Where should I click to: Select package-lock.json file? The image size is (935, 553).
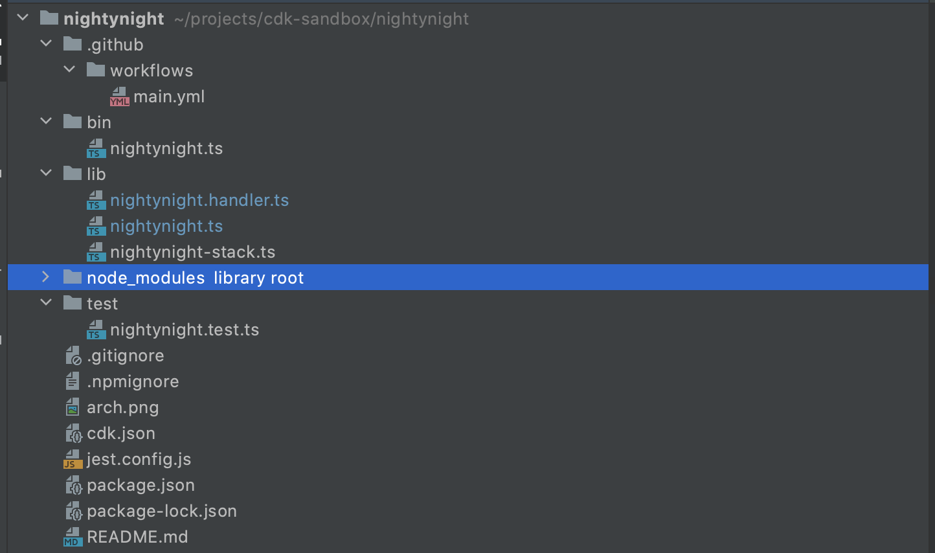161,511
